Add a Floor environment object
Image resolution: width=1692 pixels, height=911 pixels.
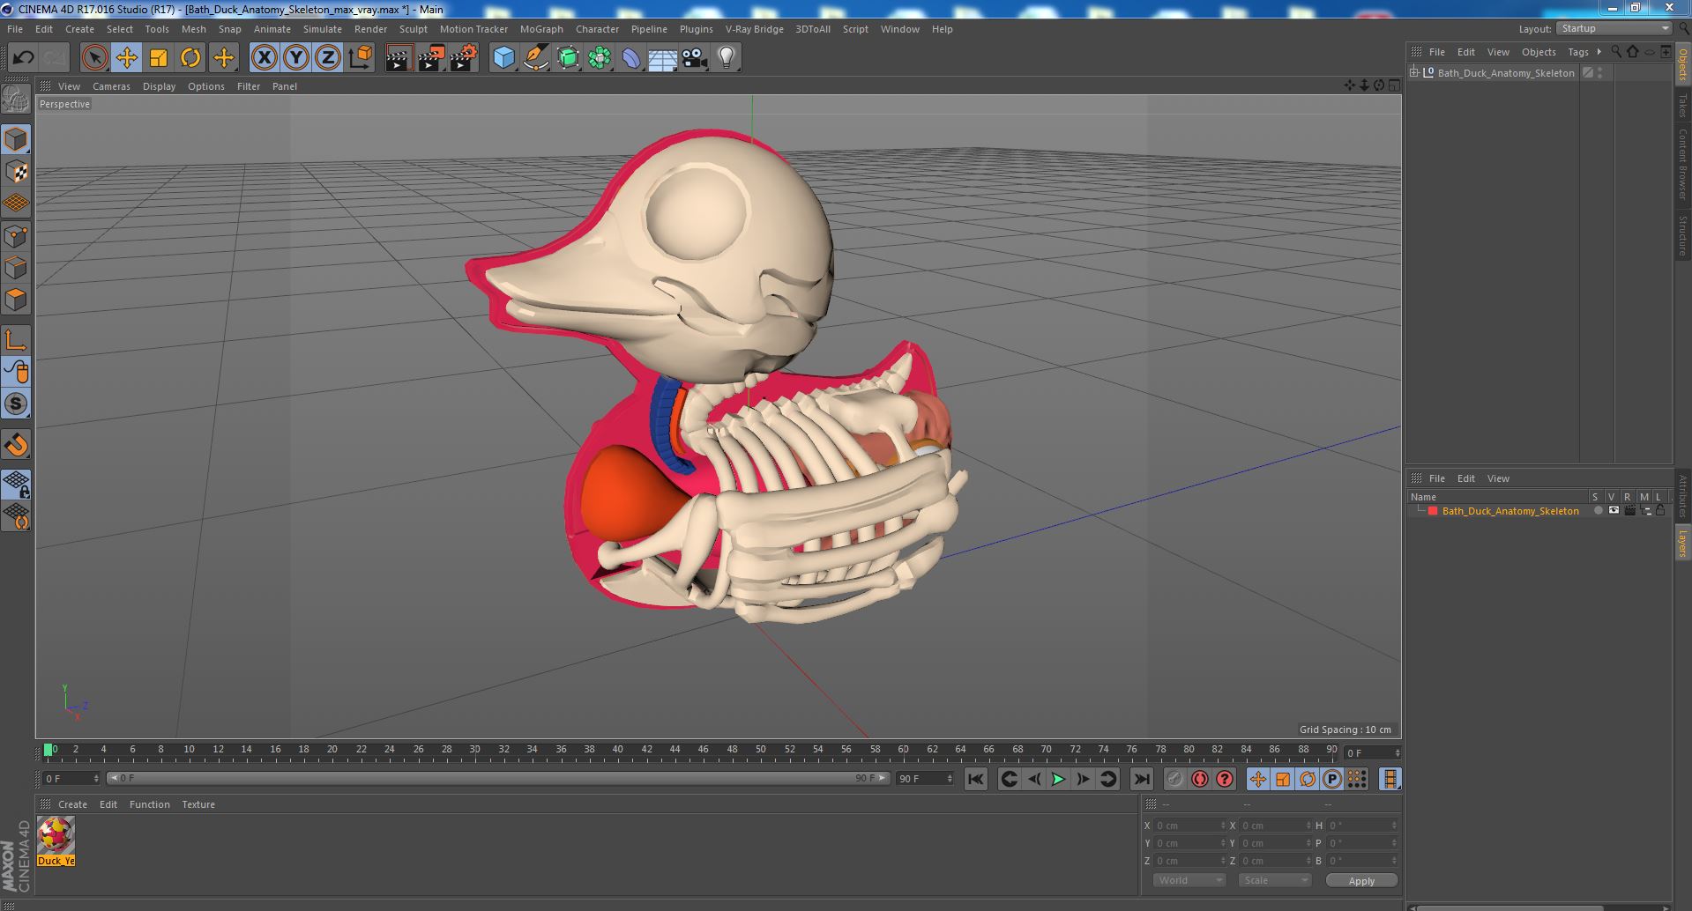coord(662,58)
